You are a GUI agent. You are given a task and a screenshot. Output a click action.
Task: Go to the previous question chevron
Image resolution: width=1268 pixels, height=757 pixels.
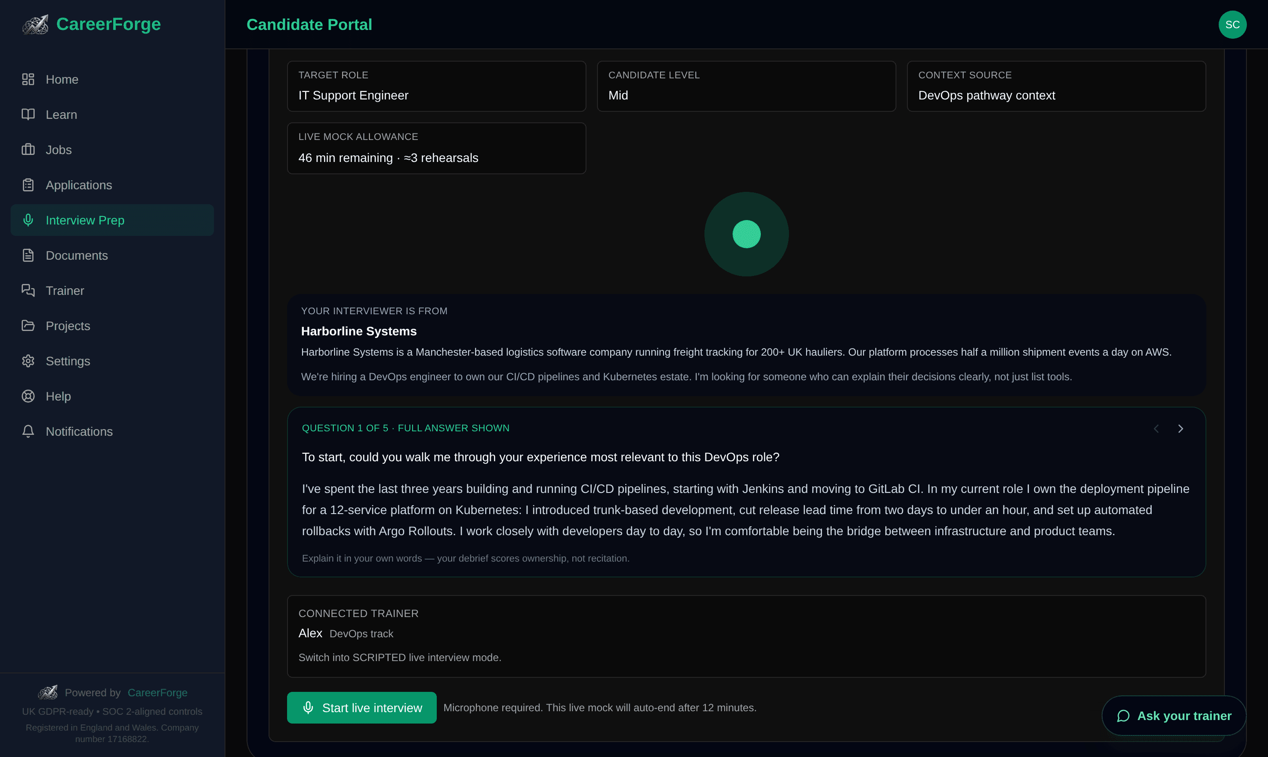click(x=1156, y=429)
